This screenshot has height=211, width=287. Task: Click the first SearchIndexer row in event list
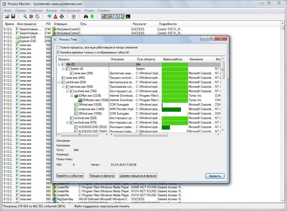pyautogui.click(x=93, y=29)
